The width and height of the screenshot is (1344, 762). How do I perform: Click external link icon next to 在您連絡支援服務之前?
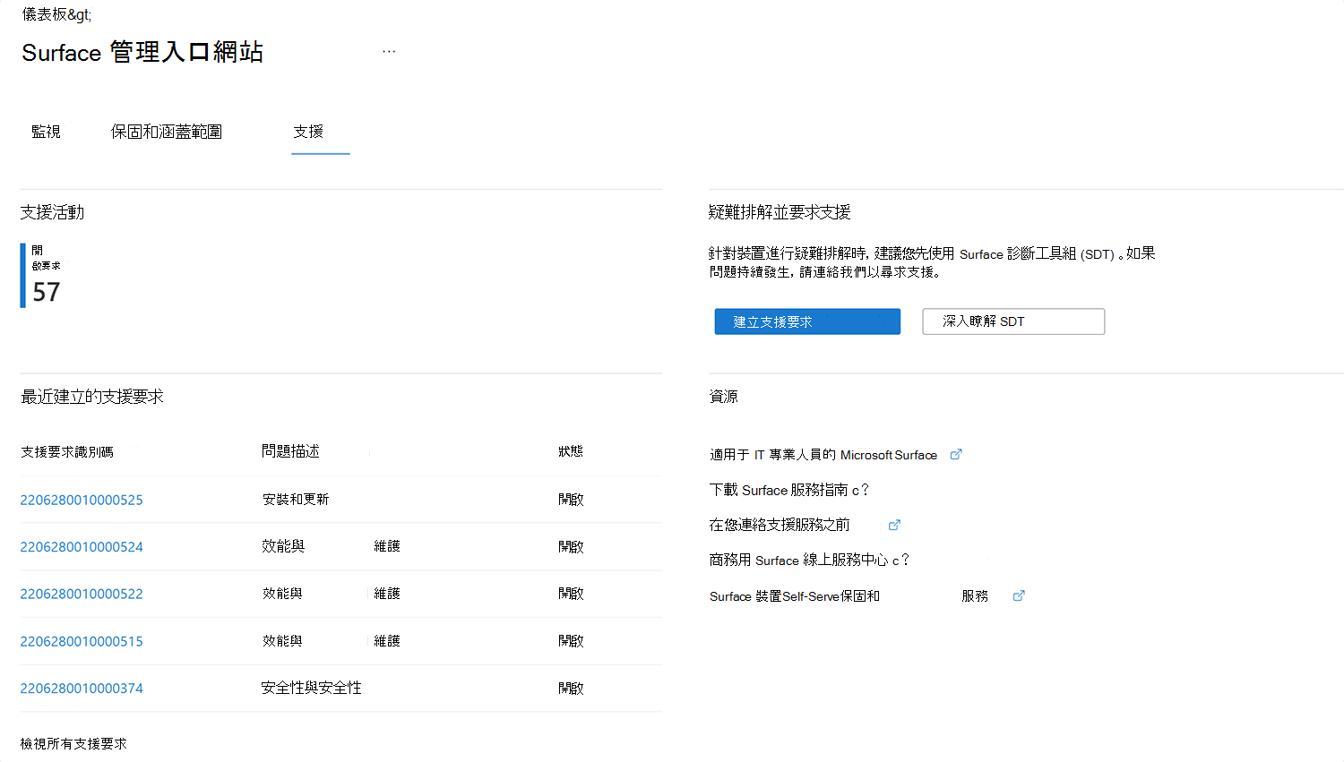point(894,525)
